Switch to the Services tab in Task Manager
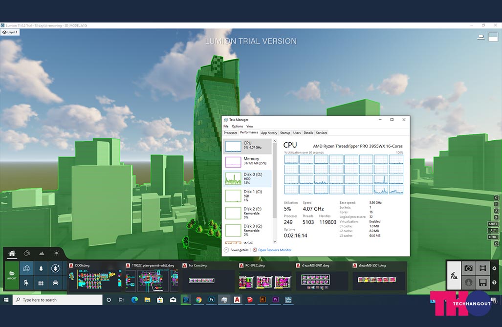Screen dimensions: 502x327 (322, 132)
